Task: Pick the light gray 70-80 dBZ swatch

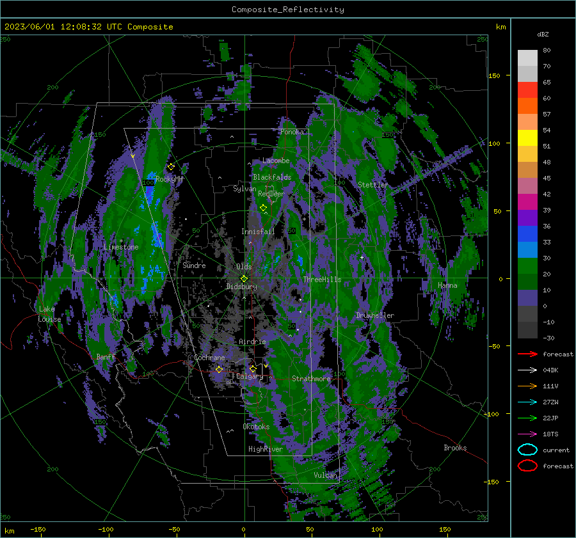Action: pos(527,58)
